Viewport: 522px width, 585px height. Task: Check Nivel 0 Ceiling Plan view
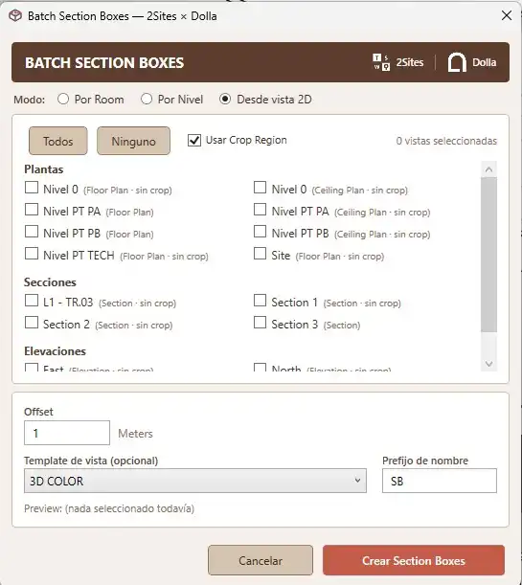(260, 188)
